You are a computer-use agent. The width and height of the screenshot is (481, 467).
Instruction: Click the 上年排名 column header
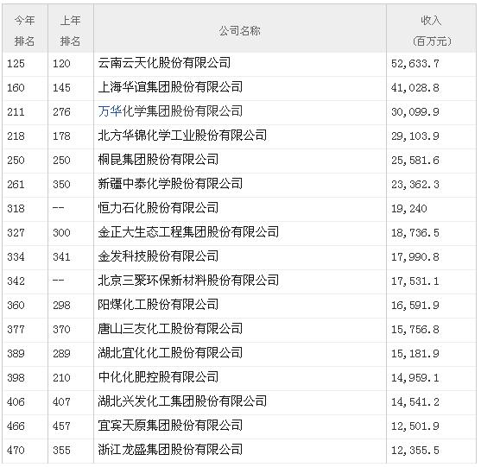70,31
